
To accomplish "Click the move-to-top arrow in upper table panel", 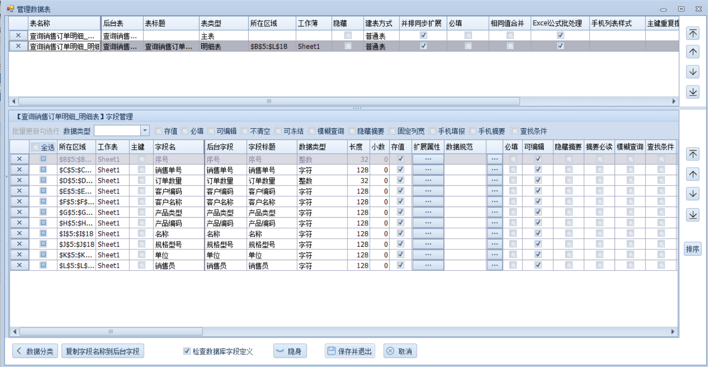I will tap(693, 33).
